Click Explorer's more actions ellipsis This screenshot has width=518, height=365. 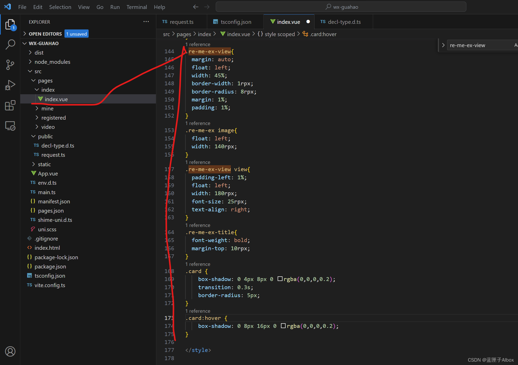click(146, 22)
